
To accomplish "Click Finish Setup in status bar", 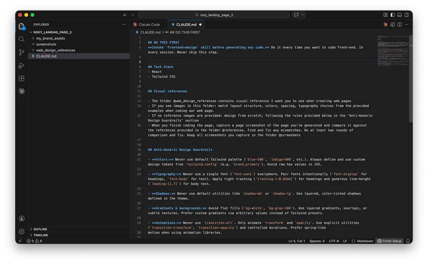I will (x=389, y=241).
